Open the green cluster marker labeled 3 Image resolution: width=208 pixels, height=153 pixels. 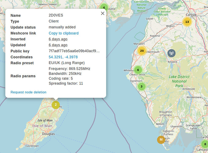141,86
